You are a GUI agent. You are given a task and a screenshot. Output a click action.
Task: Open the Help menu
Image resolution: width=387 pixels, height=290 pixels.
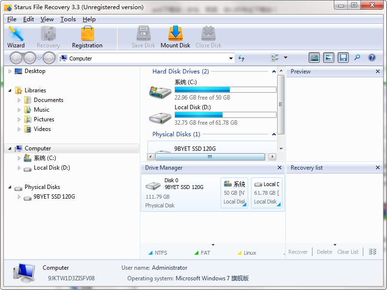tap(89, 19)
